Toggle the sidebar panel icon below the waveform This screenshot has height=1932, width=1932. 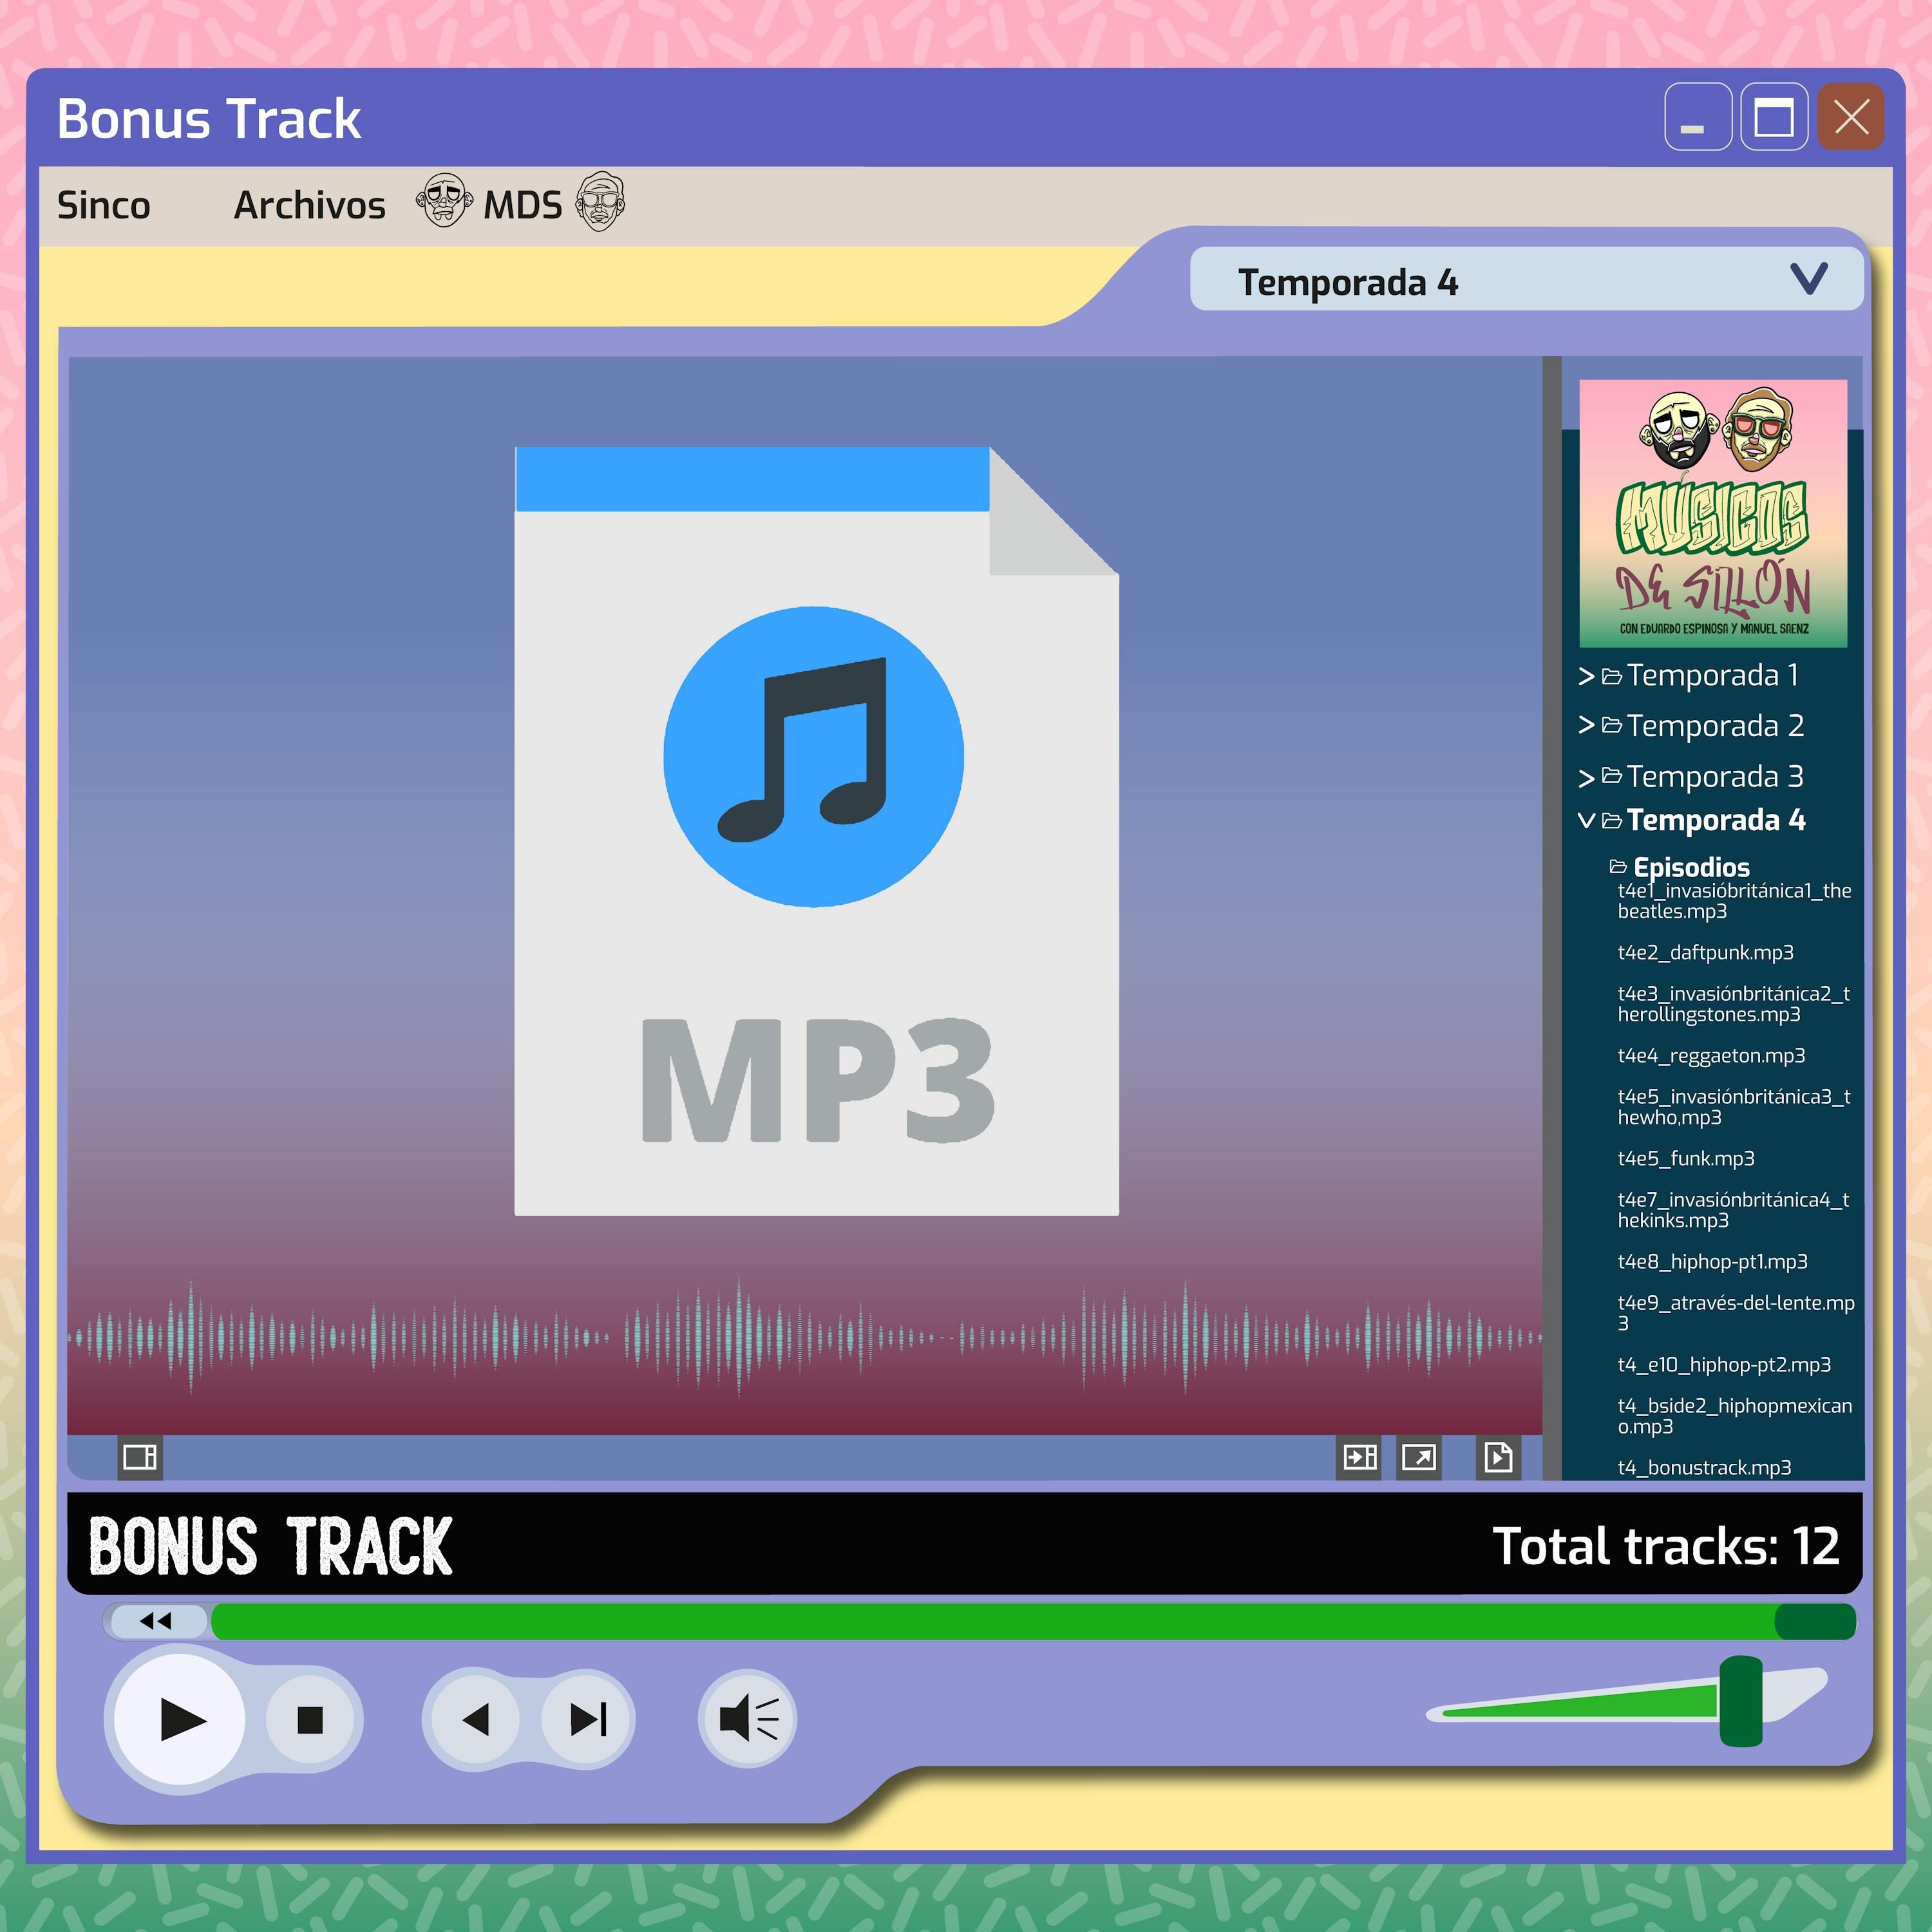(139, 1457)
